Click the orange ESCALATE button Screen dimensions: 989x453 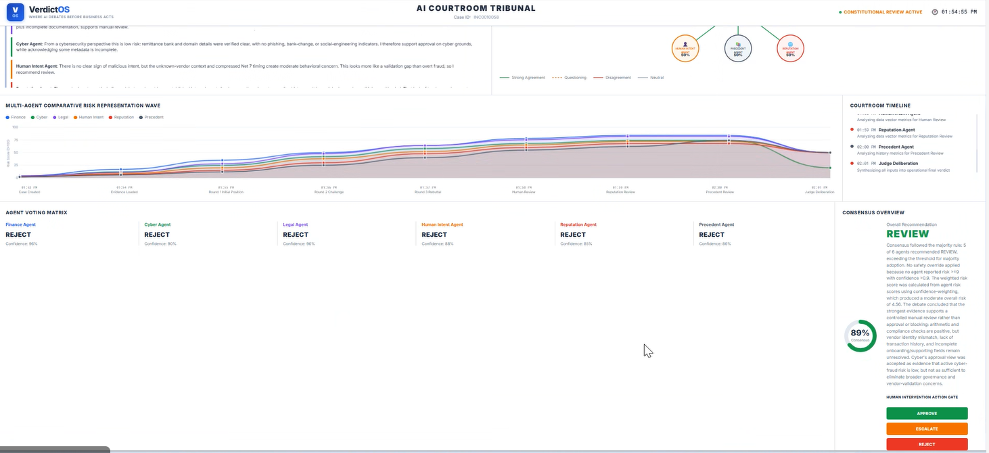pyautogui.click(x=927, y=429)
